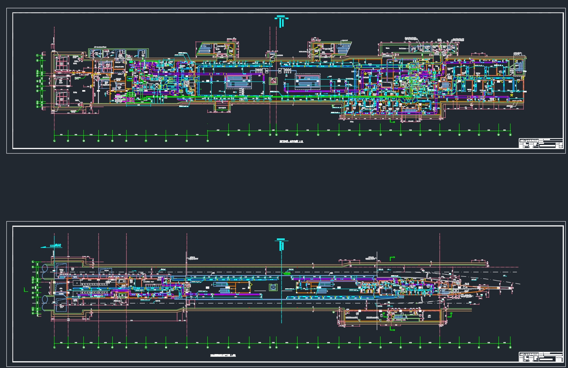The height and width of the screenshot is (368, 568).
Task: Select the drawing title text under the upper plan
Action: click(x=291, y=142)
